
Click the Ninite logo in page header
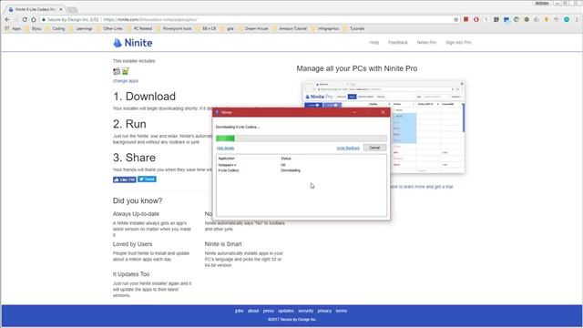(x=133, y=43)
